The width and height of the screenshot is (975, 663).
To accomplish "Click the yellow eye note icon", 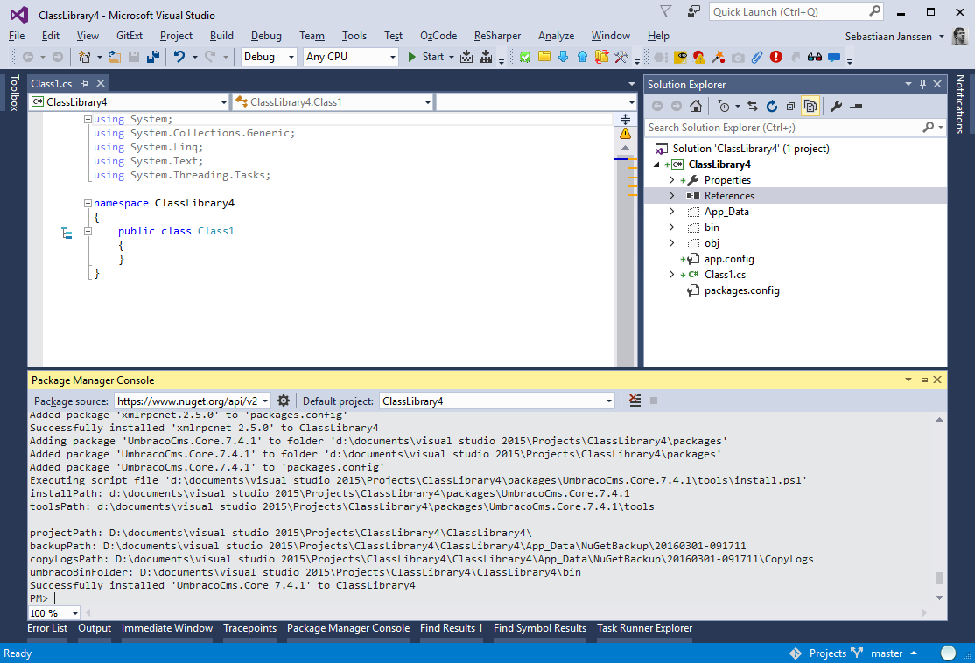I will [x=681, y=57].
